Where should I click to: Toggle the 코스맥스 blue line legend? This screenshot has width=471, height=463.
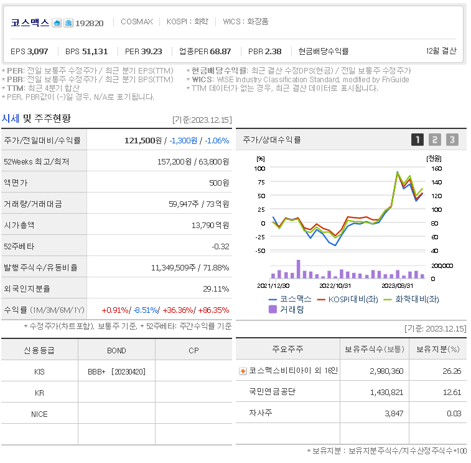pyautogui.click(x=290, y=298)
